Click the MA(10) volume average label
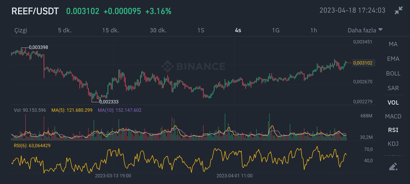 click(x=120, y=110)
